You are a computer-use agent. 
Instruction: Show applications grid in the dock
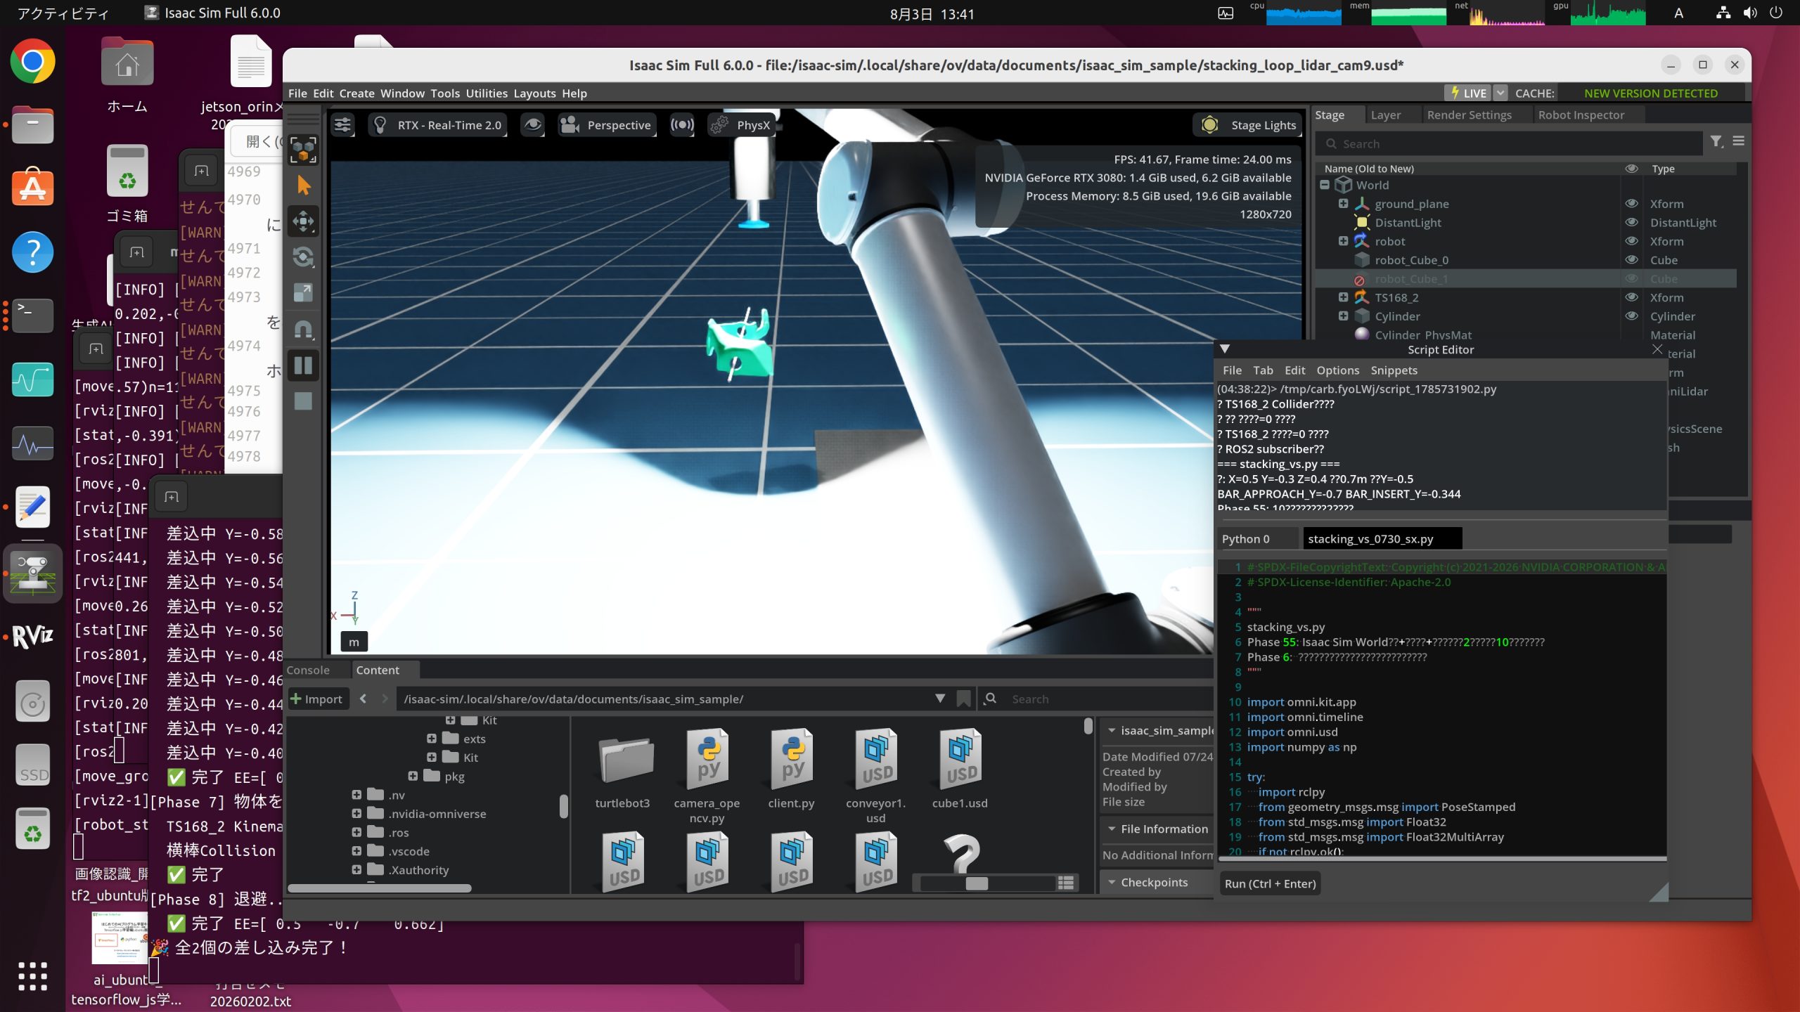(x=32, y=976)
